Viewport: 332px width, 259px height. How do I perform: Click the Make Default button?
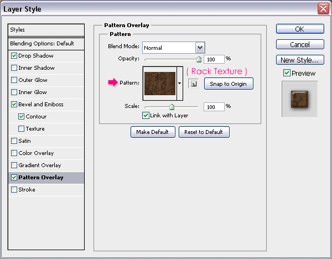coord(153,132)
